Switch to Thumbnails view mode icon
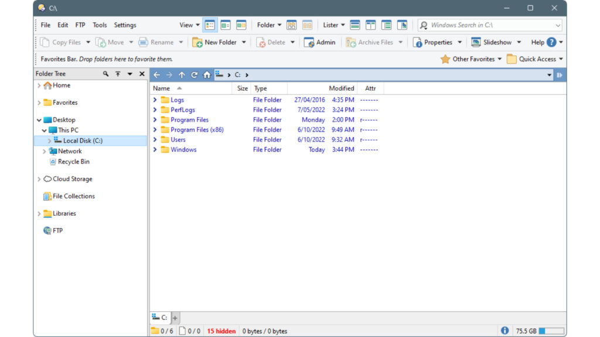The image size is (600, 337). [241, 25]
